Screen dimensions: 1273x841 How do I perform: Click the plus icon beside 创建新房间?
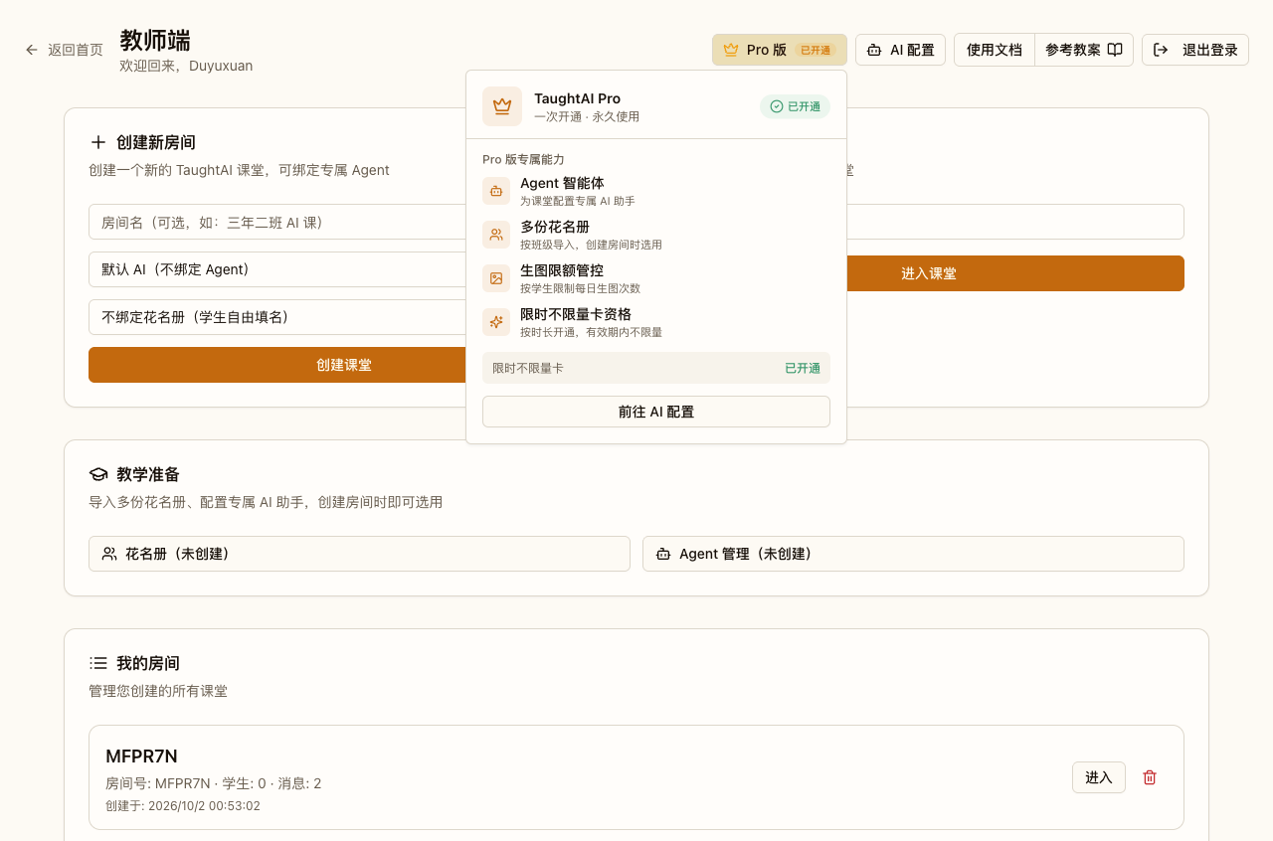point(97,142)
